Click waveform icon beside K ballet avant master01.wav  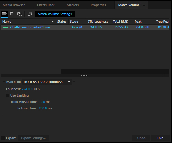(x=5, y=27)
